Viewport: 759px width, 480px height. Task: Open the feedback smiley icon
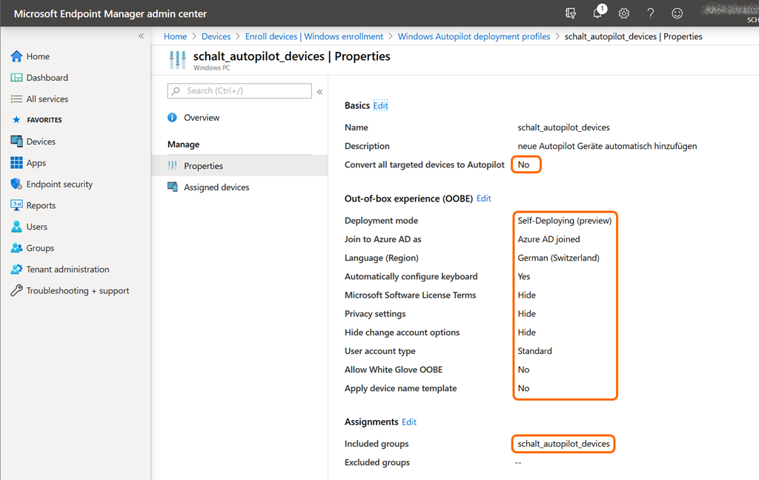pyautogui.click(x=677, y=13)
